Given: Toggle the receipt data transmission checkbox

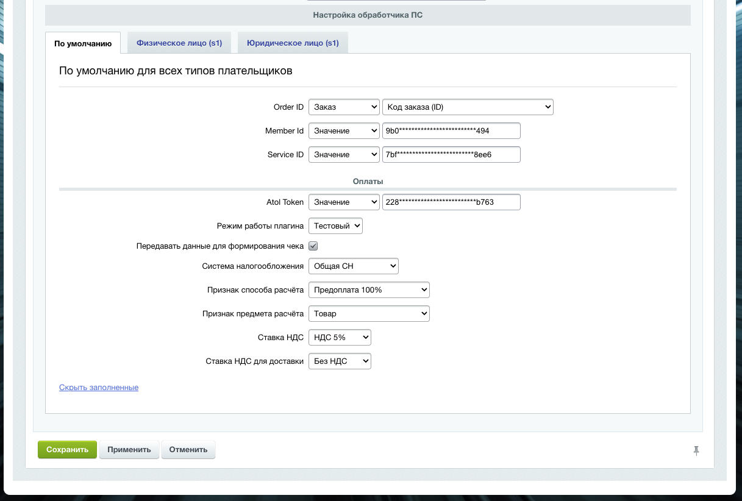Looking at the screenshot, I should 313,246.
